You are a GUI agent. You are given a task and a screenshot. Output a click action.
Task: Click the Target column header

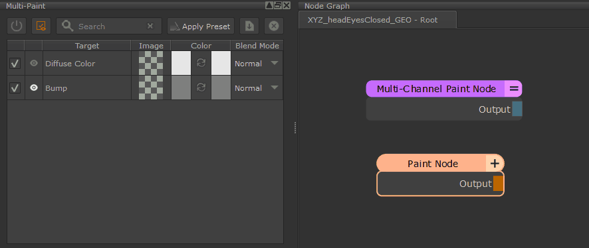87,46
